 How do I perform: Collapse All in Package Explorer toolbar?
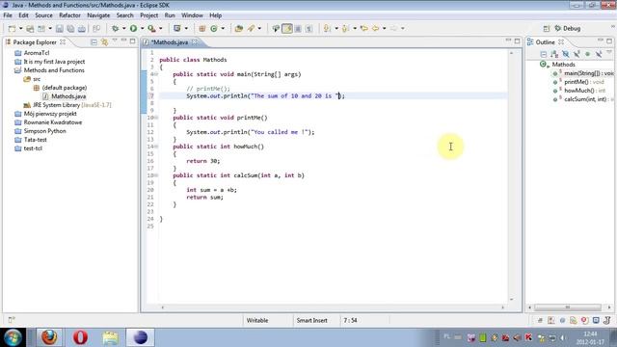coord(94,41)
